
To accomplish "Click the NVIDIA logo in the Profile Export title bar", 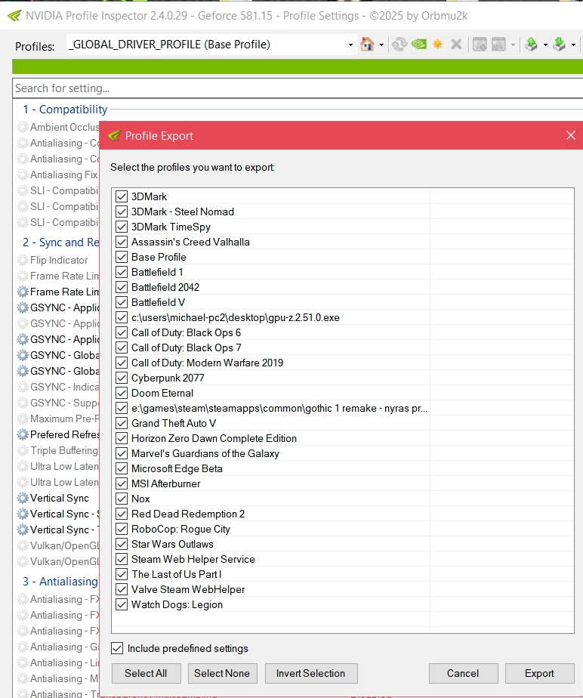I will click(x=114, y=136).
